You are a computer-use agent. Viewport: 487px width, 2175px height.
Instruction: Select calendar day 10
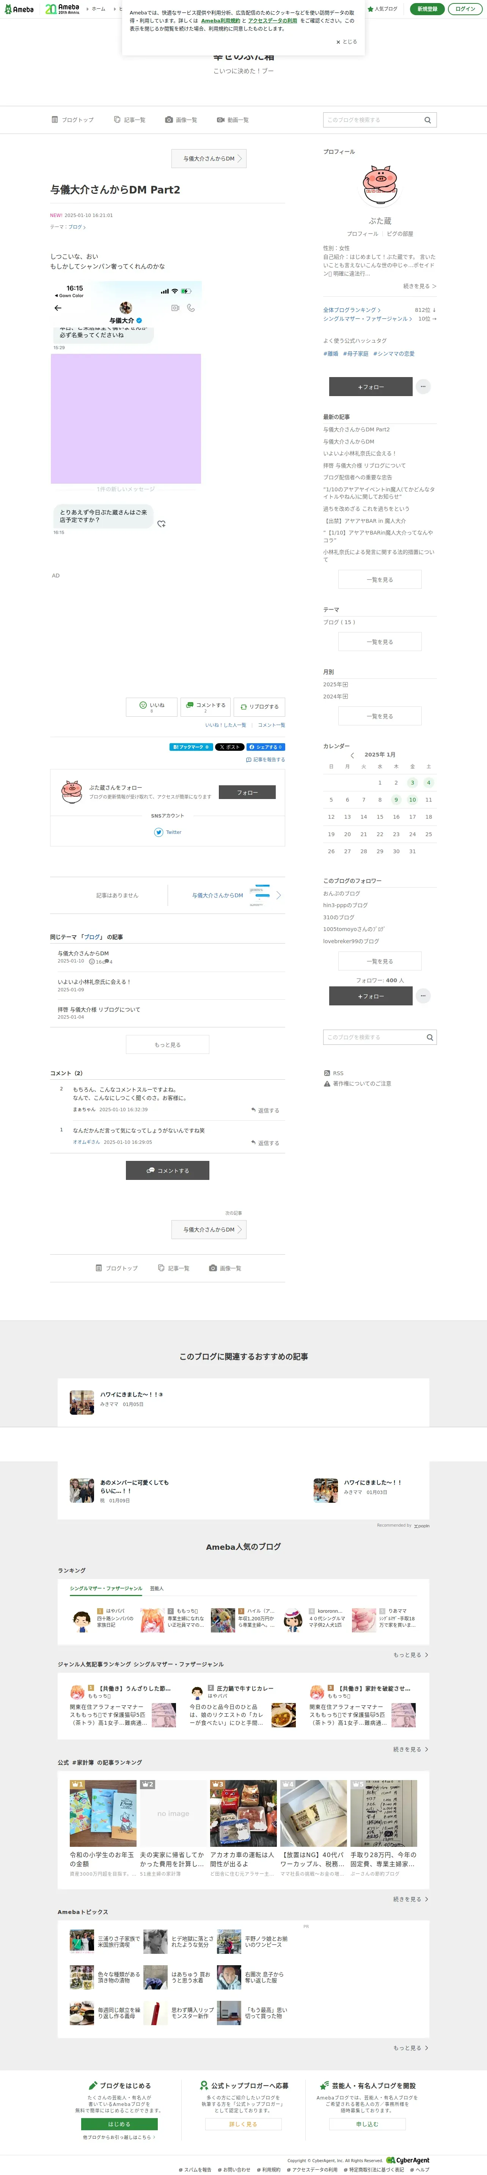(412, 800)
